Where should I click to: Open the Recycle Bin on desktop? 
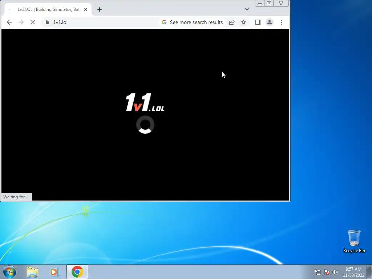click(x=354, y=241)
